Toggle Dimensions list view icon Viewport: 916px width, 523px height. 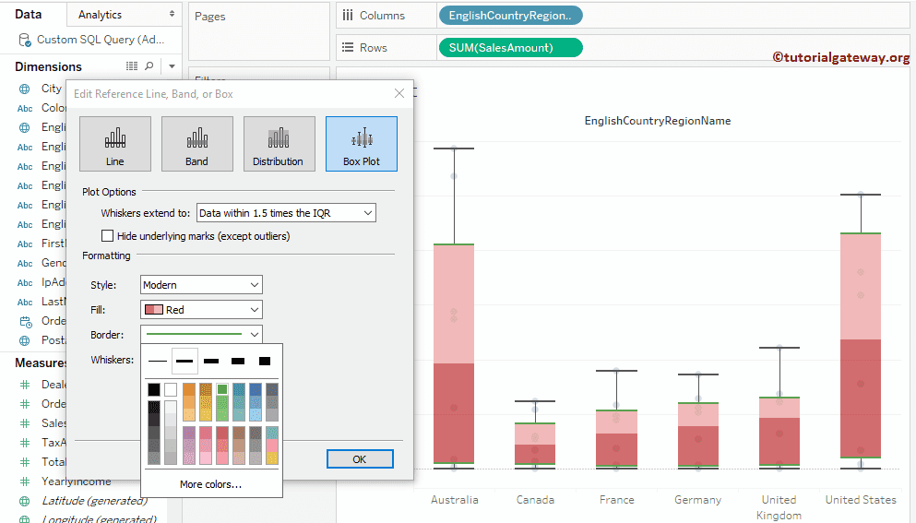point(132,66)
